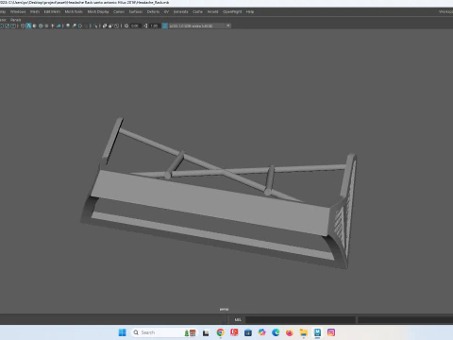
Task: Open the Deform menu
Action: 153,11
